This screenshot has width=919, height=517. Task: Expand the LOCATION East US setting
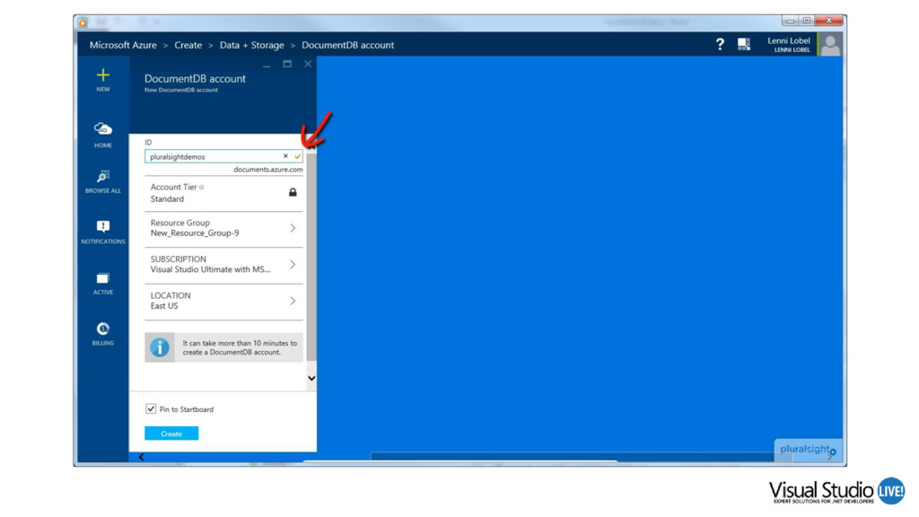coord(223,301)
